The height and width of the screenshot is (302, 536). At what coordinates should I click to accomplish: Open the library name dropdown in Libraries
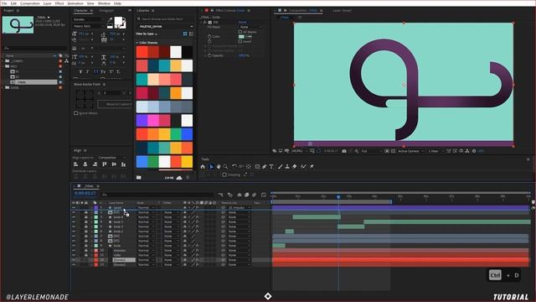point(166,26)
